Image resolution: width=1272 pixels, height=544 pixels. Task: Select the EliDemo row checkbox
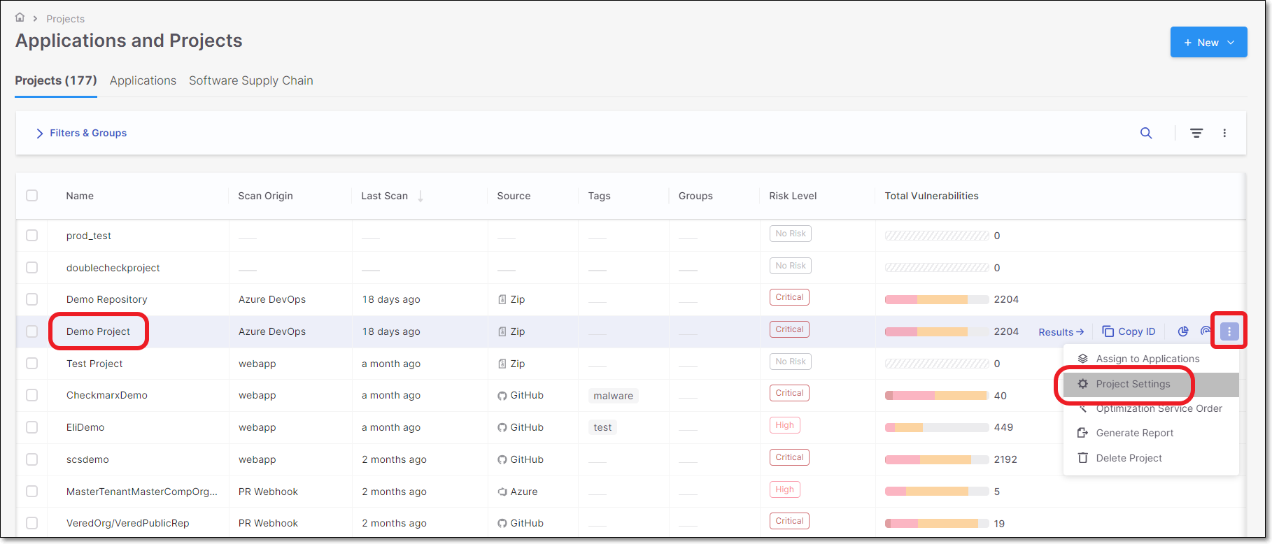[32, 427]
